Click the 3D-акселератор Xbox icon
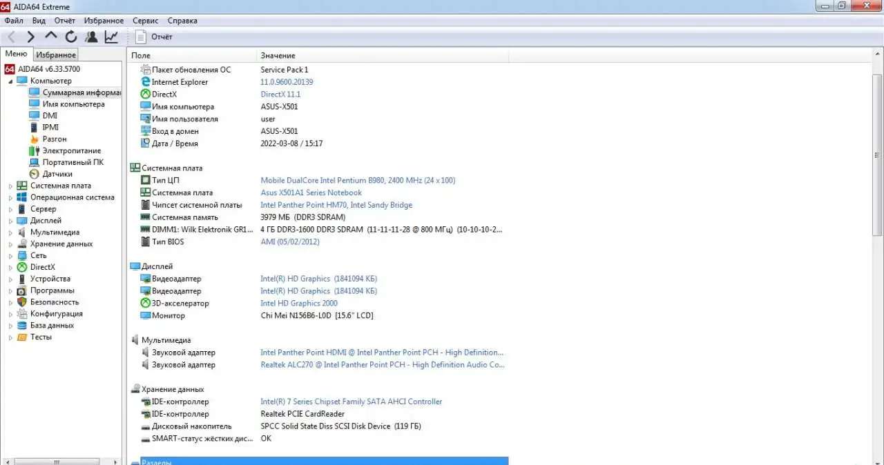 [x=146, y=303]
